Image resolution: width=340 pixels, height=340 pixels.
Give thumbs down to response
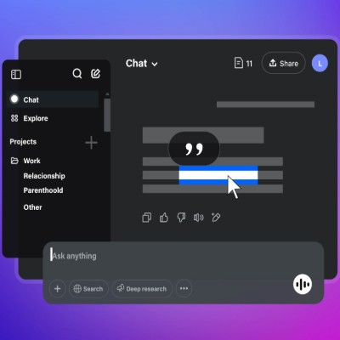click(x=181, y=218)
